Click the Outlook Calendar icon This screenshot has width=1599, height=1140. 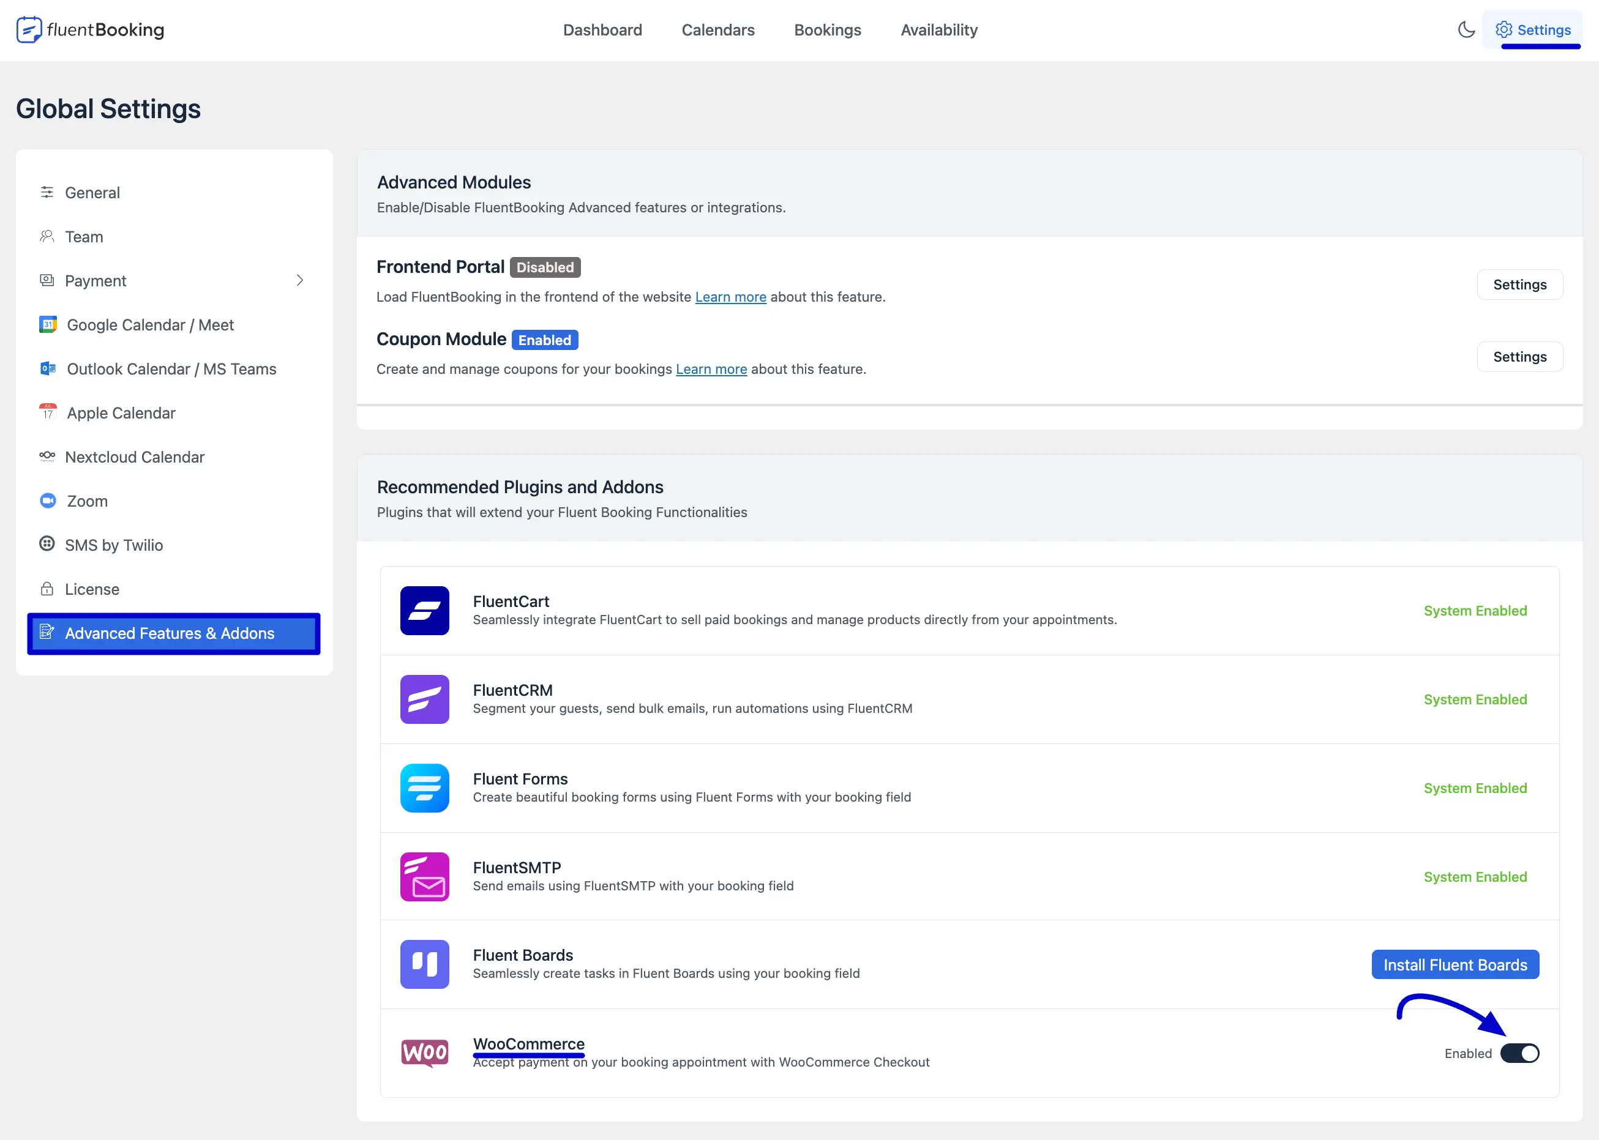[48, 368]
